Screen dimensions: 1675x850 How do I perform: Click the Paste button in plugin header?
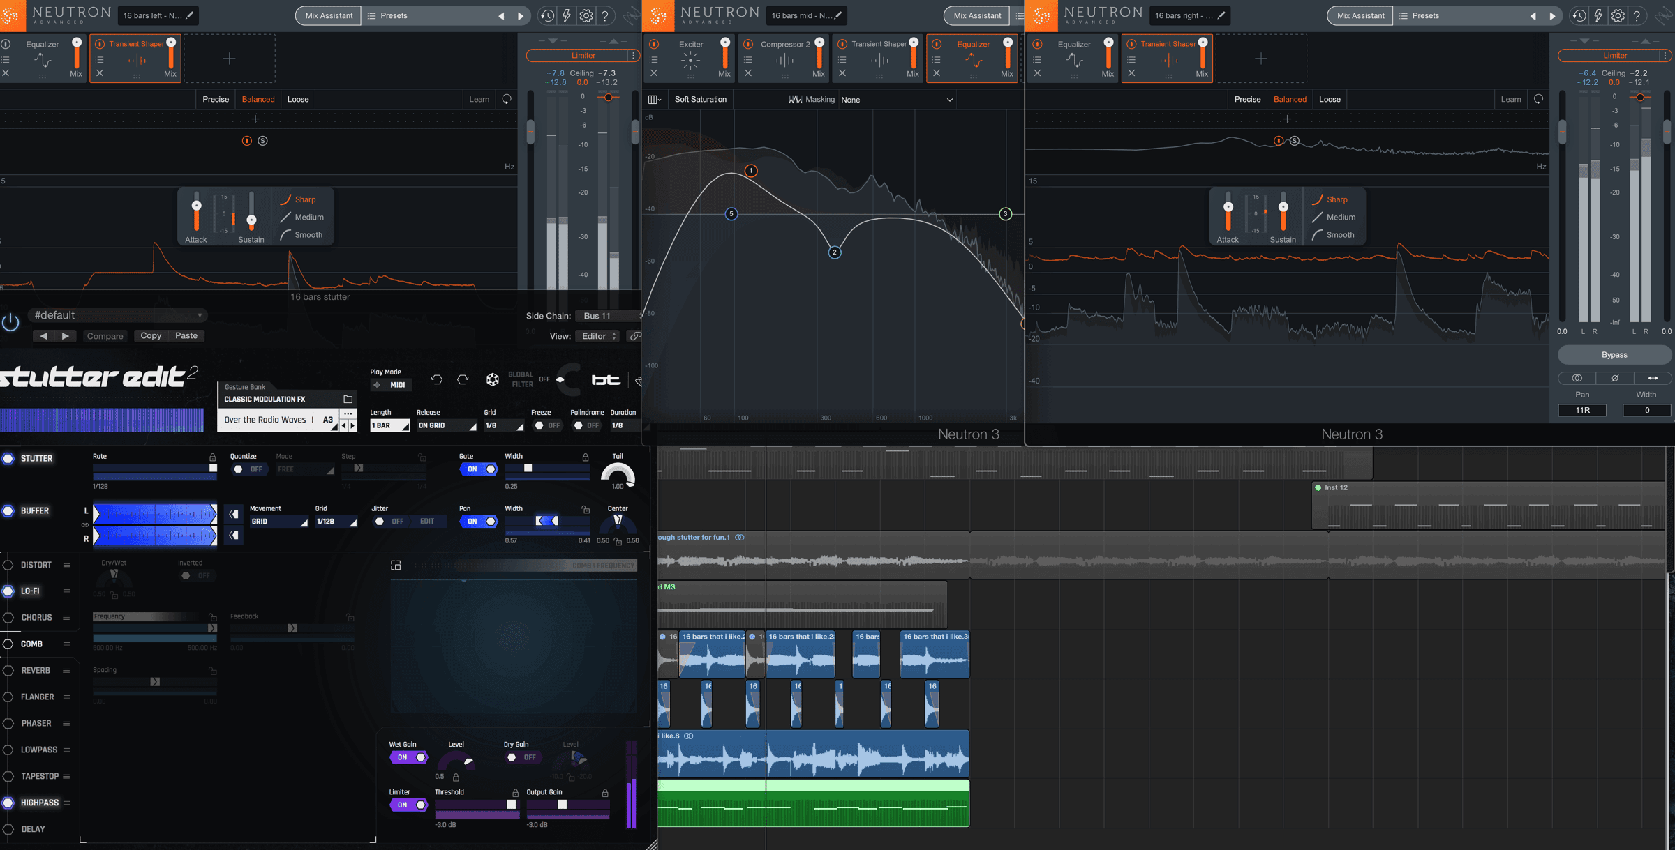(186, 335)
